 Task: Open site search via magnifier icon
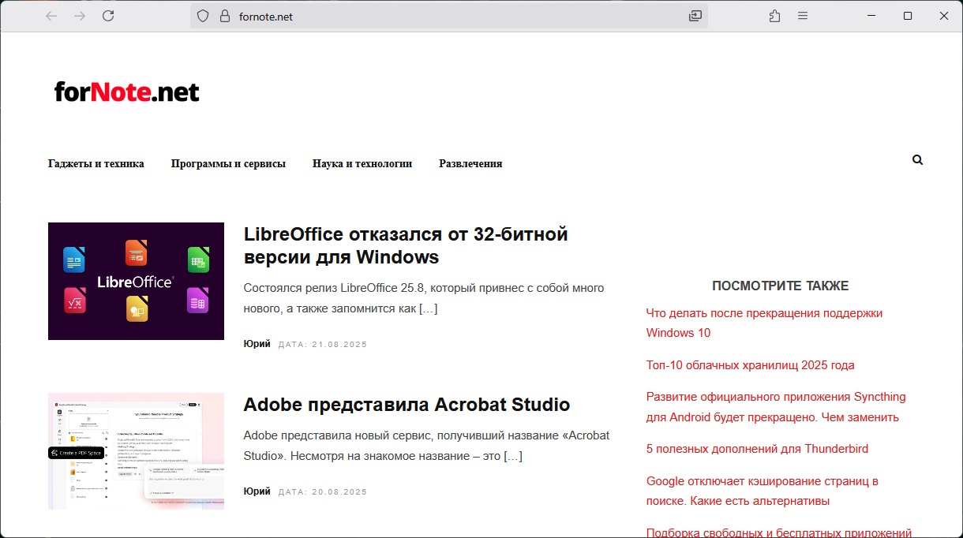tap(917, 160)
